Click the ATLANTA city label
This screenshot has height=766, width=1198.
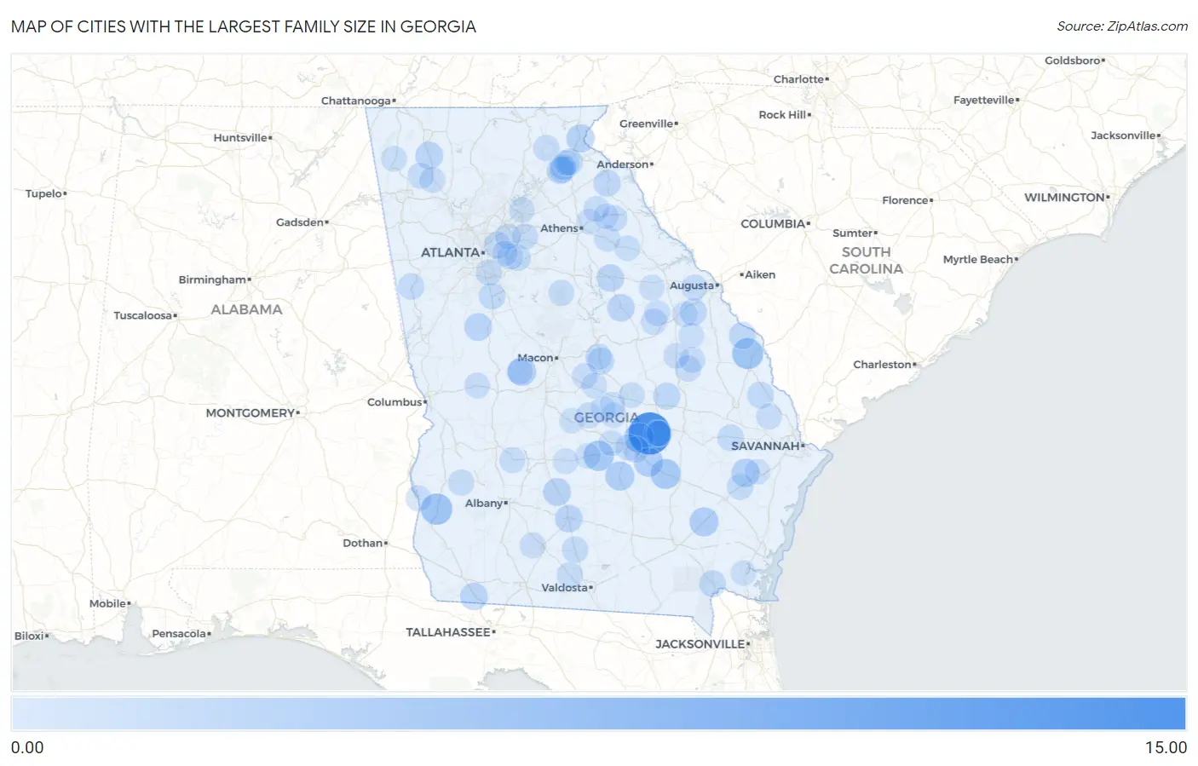tap(450, 252)
